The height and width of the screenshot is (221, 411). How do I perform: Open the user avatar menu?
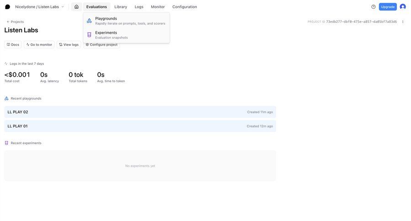[403, 7]
